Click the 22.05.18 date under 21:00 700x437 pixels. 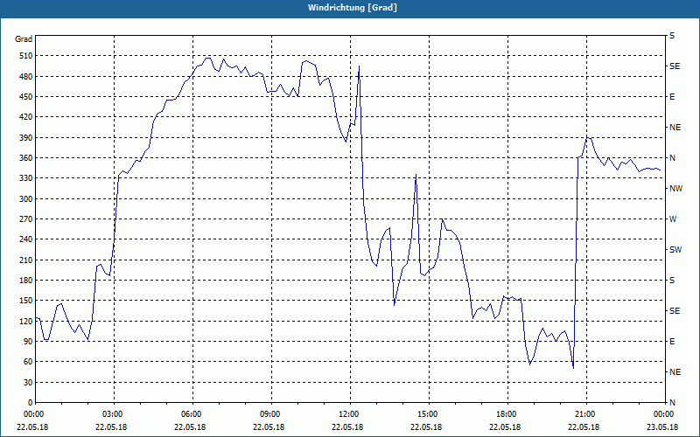[x=584, y=427]
